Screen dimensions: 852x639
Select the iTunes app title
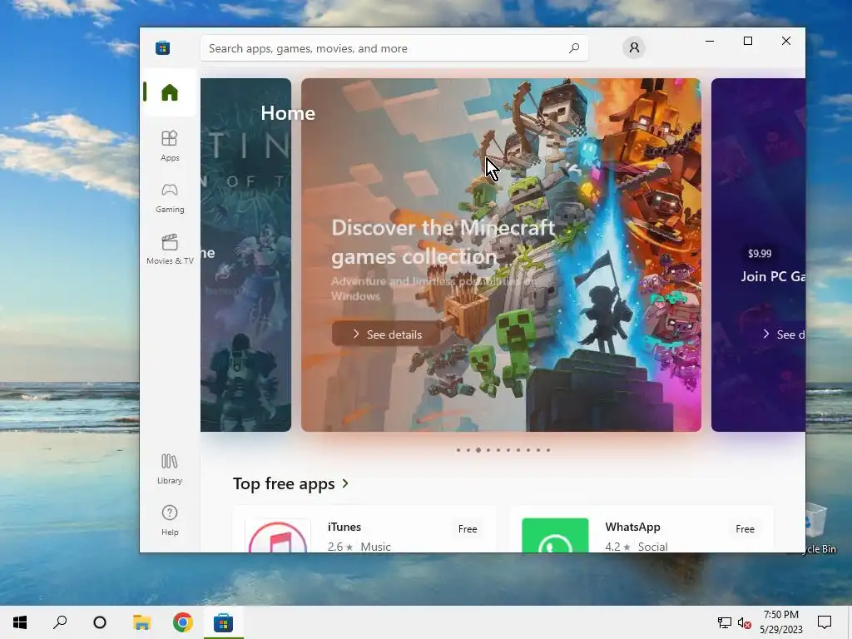click(x=344, y=527)
